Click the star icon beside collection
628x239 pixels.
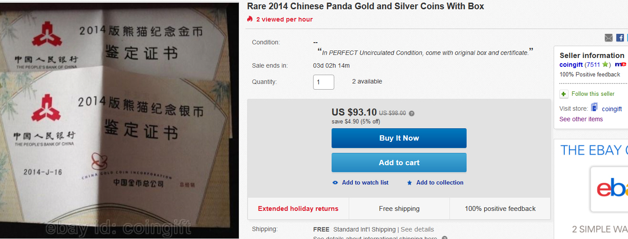click(x=409, y=183)
